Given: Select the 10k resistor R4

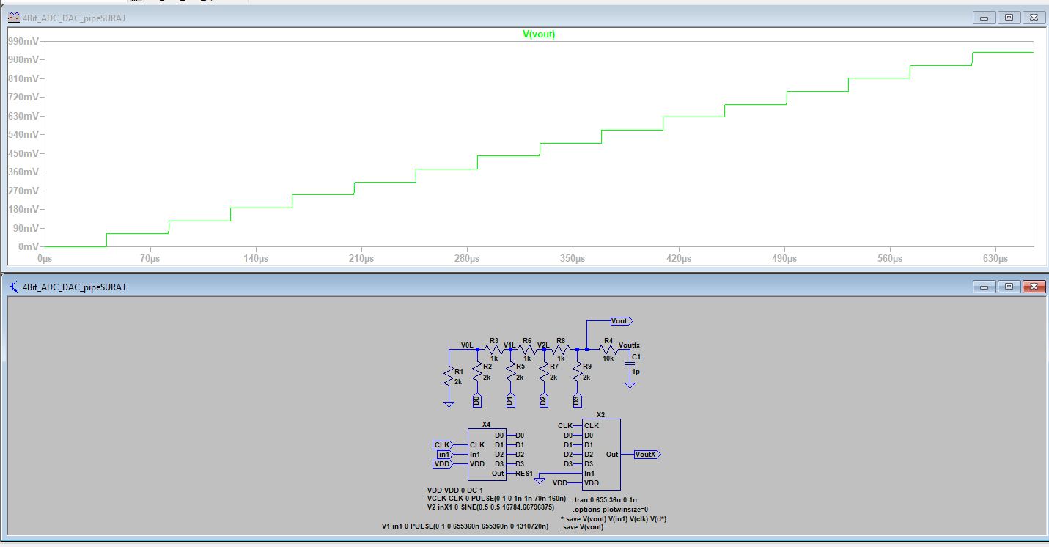Looking at the screenshot, I should [608, 350].
